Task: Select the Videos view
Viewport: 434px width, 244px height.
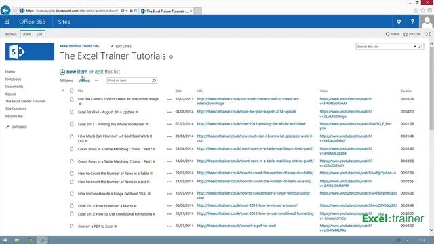Action: click(x=84, y=81)
